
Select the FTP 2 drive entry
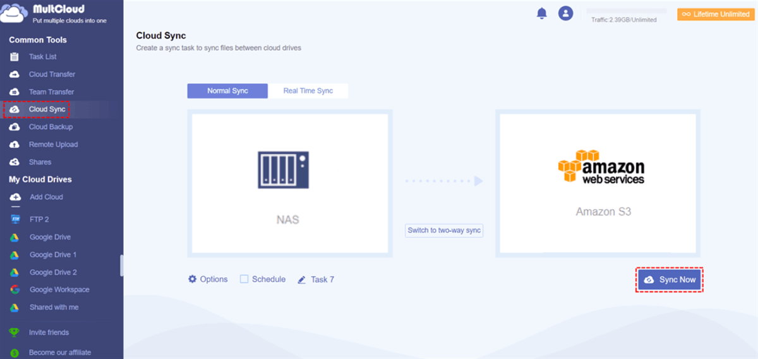(39, 220)
